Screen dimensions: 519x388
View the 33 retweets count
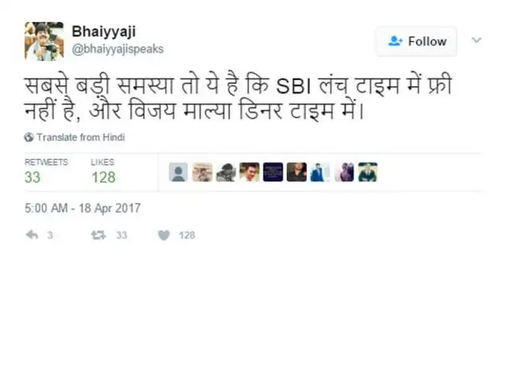32,177
